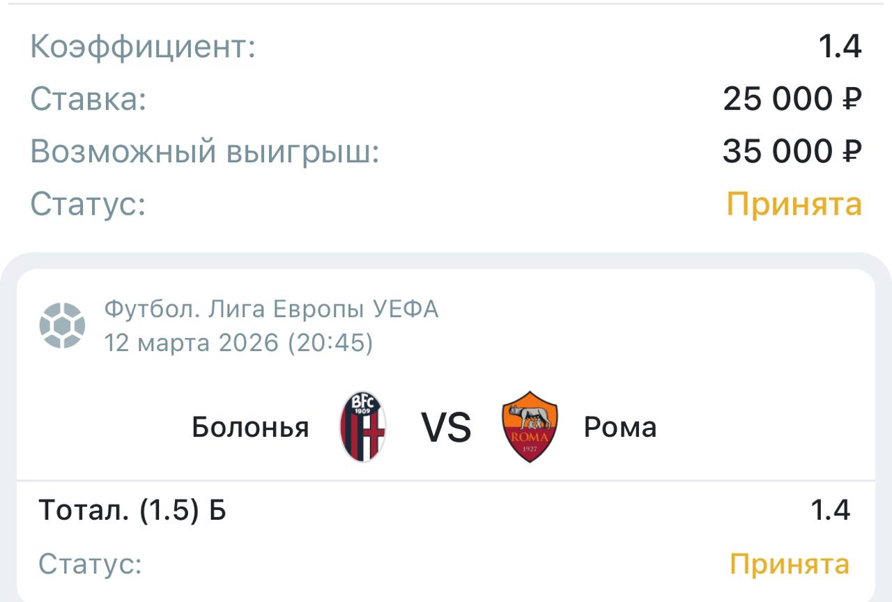Click the match date 12 марта 2026 (20:45)
892x602 pixels.
click(x=238, y=343)
